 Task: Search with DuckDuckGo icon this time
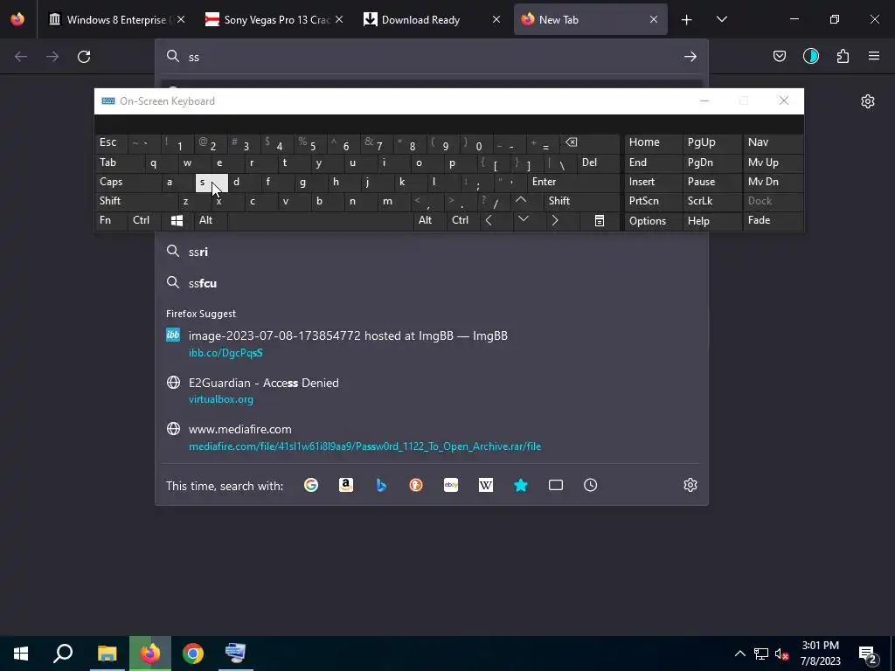pyautogui.click(x=415, y=485)
